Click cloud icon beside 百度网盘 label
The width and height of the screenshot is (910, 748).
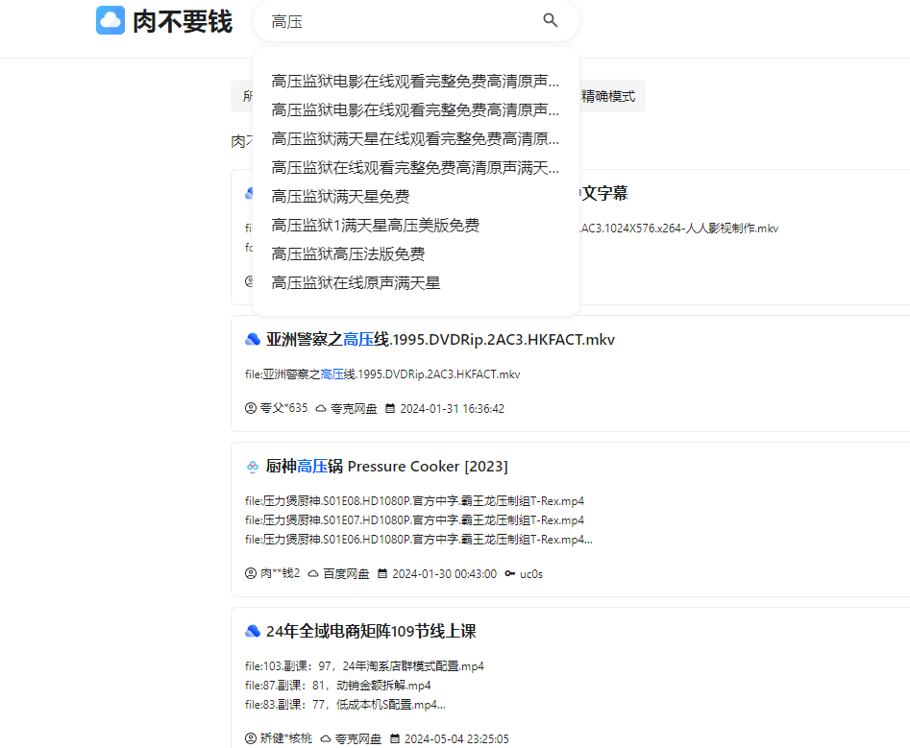click(312, 573)
